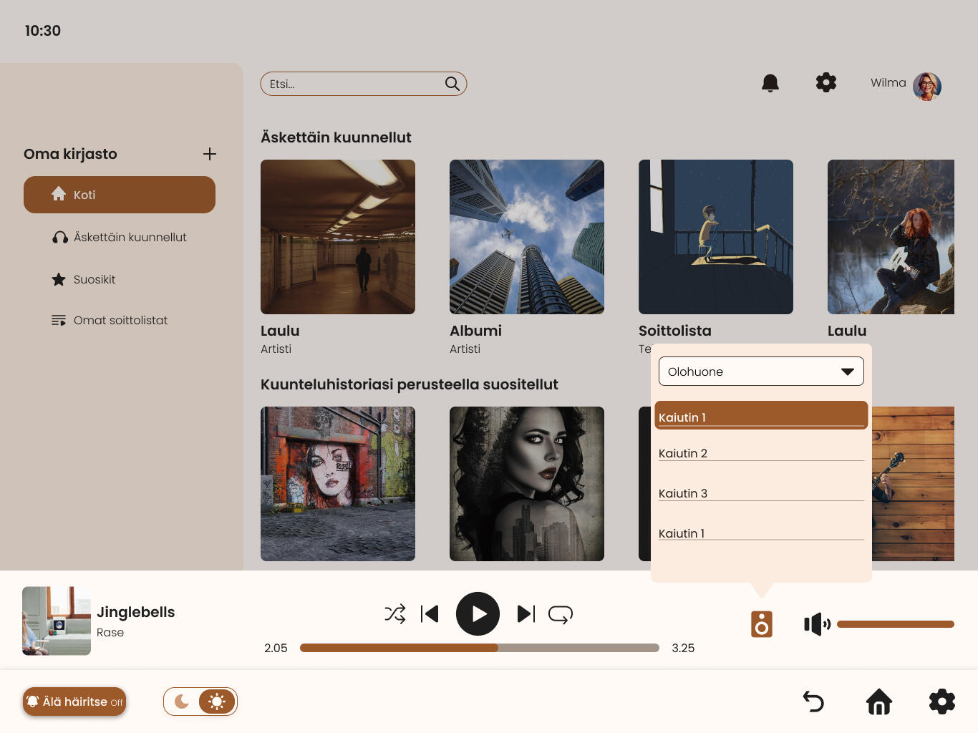Click the Wilma username
Viewport: 978px width, 733px height.
click(889, 83)
